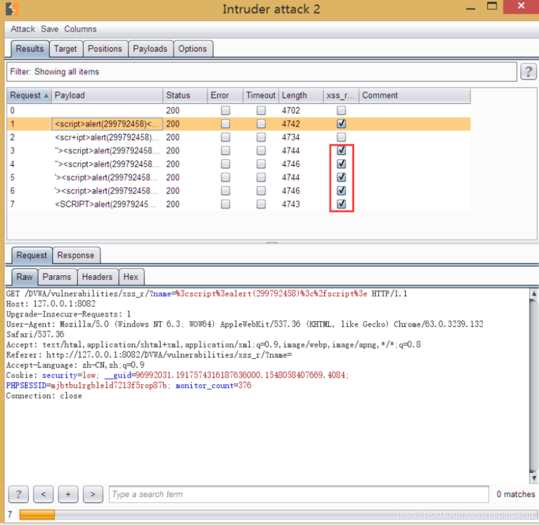This screenshot has width=539, height=525.
Task: Click scrollbar down arrow in request pane
Action: pos(534,478)
